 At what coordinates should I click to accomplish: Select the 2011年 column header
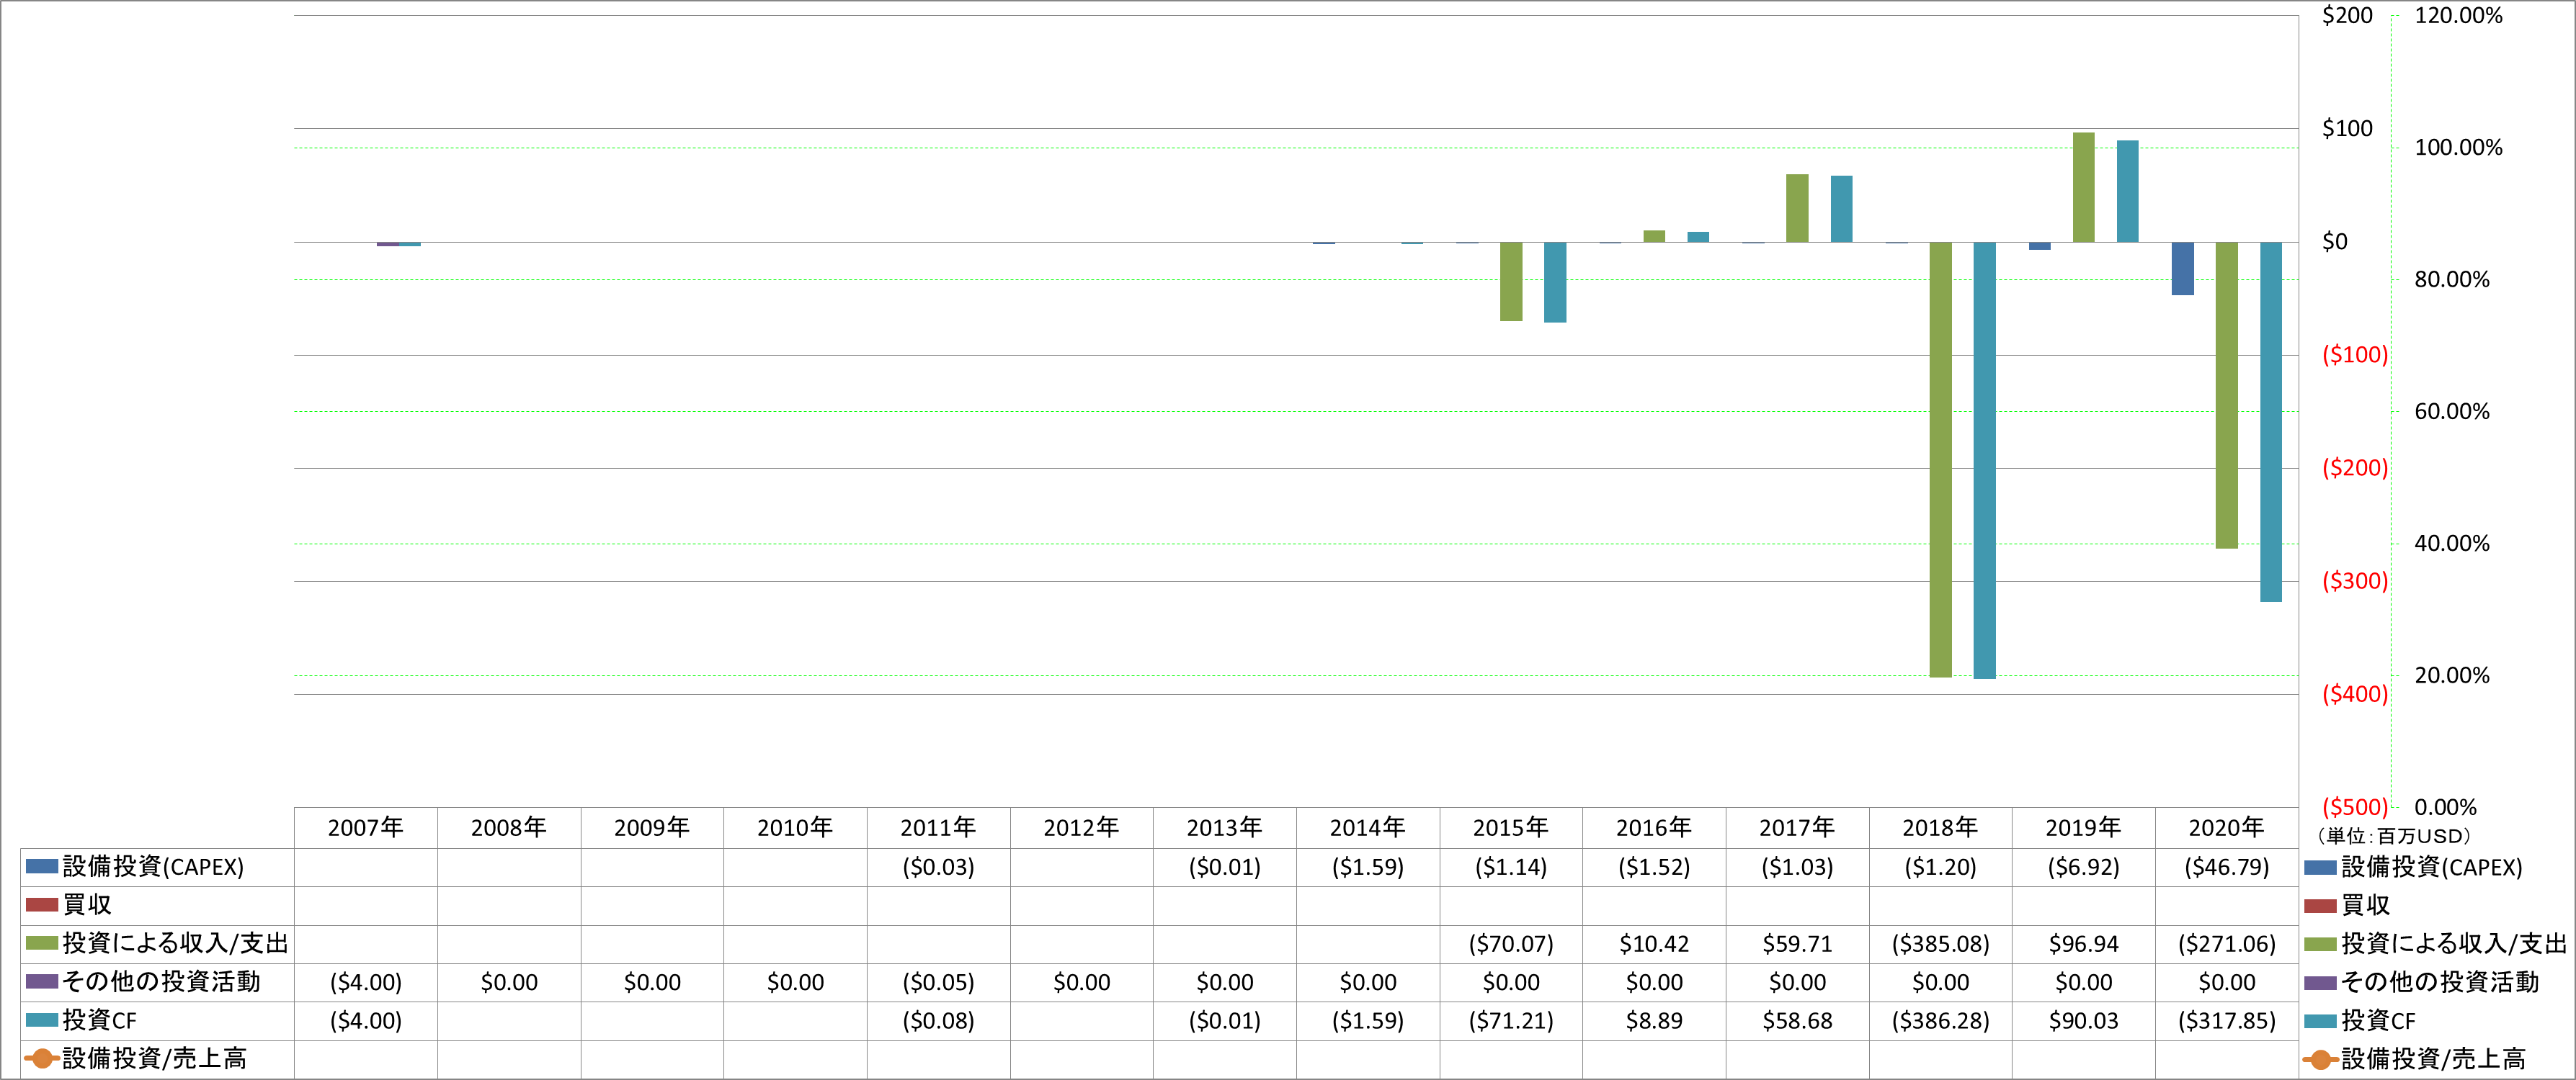938,827
